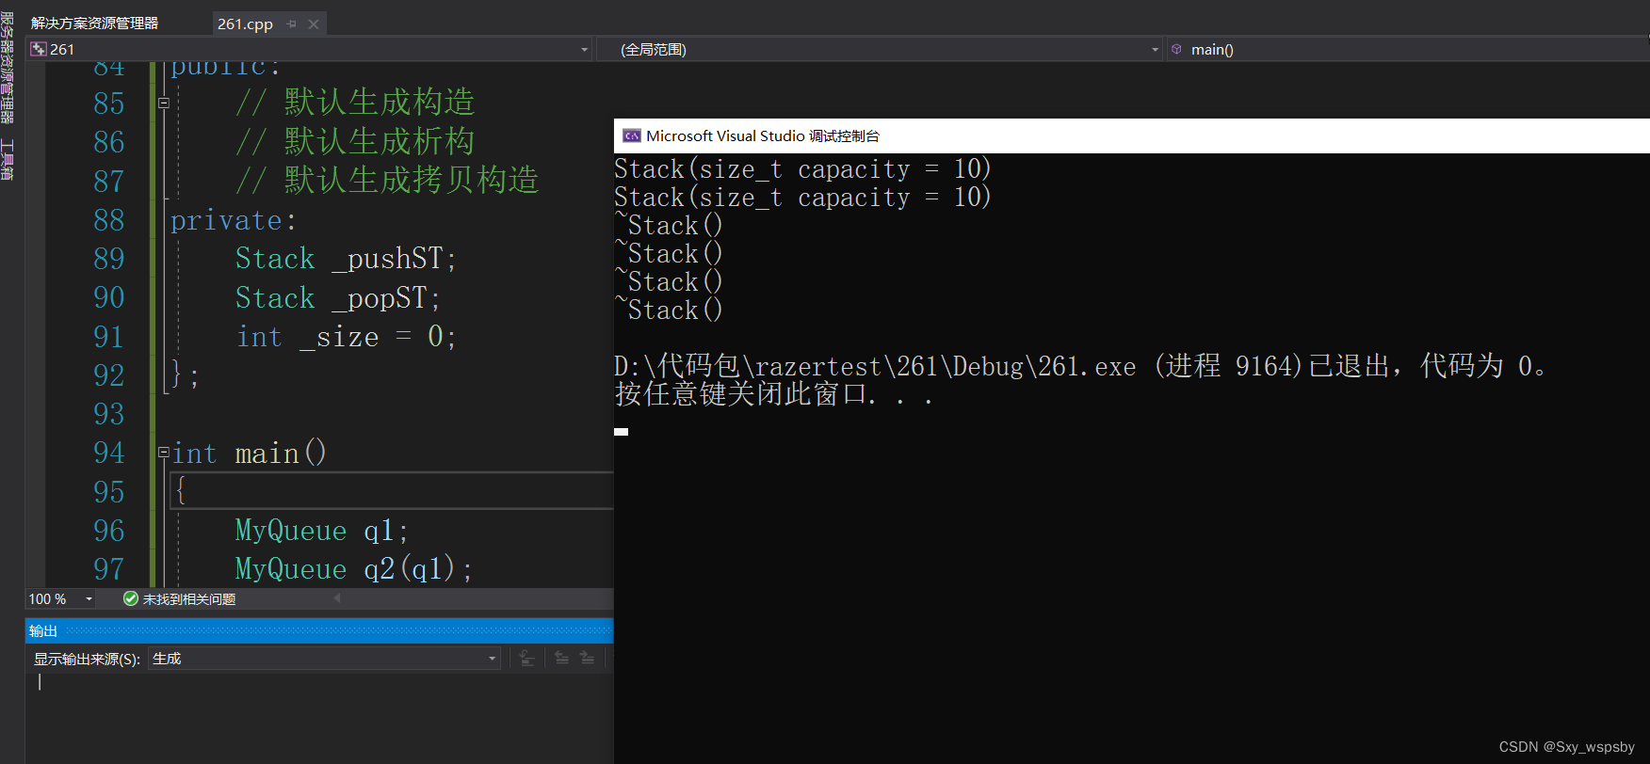Image resolution: width=1650 pixels, height=764 pixels.
Task: Click the go-to-message icon in the 输出 toolbar
Action: (526, 659)
